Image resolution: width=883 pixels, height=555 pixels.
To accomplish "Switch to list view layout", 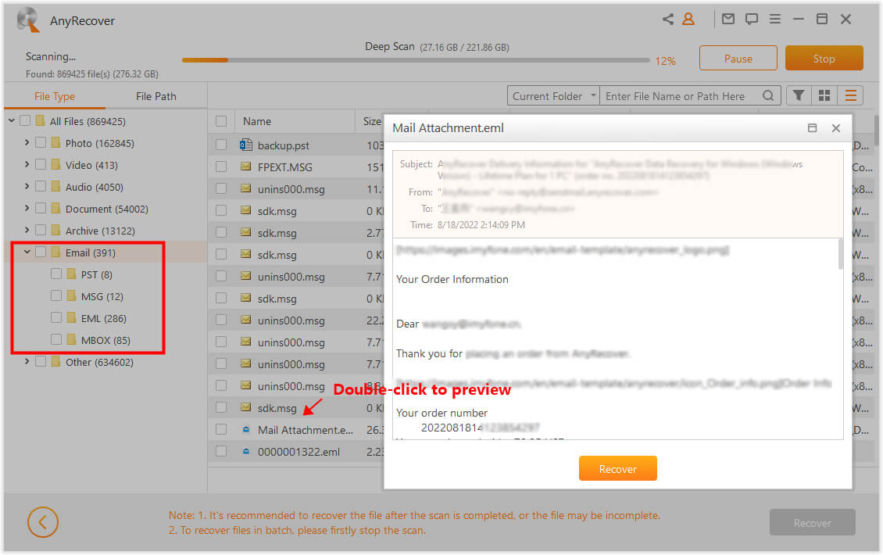I will (x=850, y=95).
